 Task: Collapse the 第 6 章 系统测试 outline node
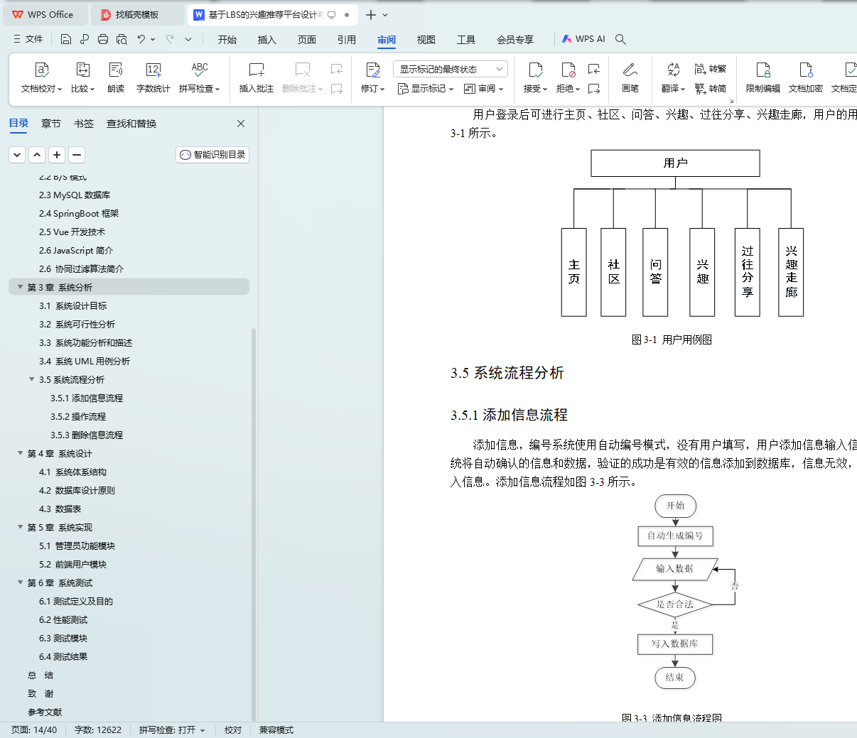pos(21,582)
